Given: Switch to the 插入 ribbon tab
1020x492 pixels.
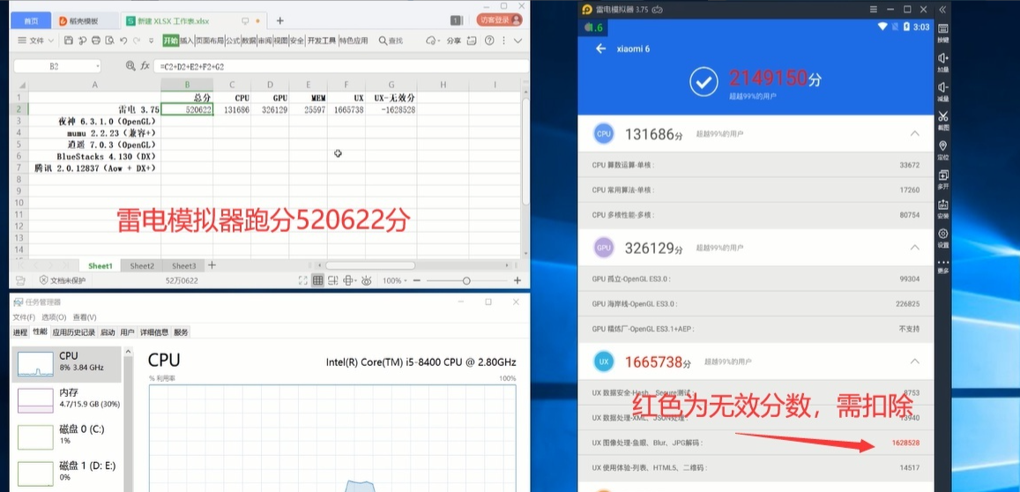Looking at the screenshot, I should pyautogui.click(x=187, y=41).
